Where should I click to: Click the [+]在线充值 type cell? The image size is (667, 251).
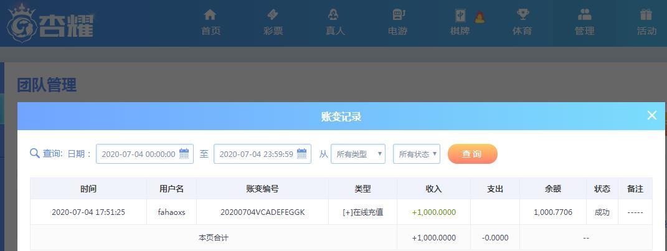(x=363, y=212)
